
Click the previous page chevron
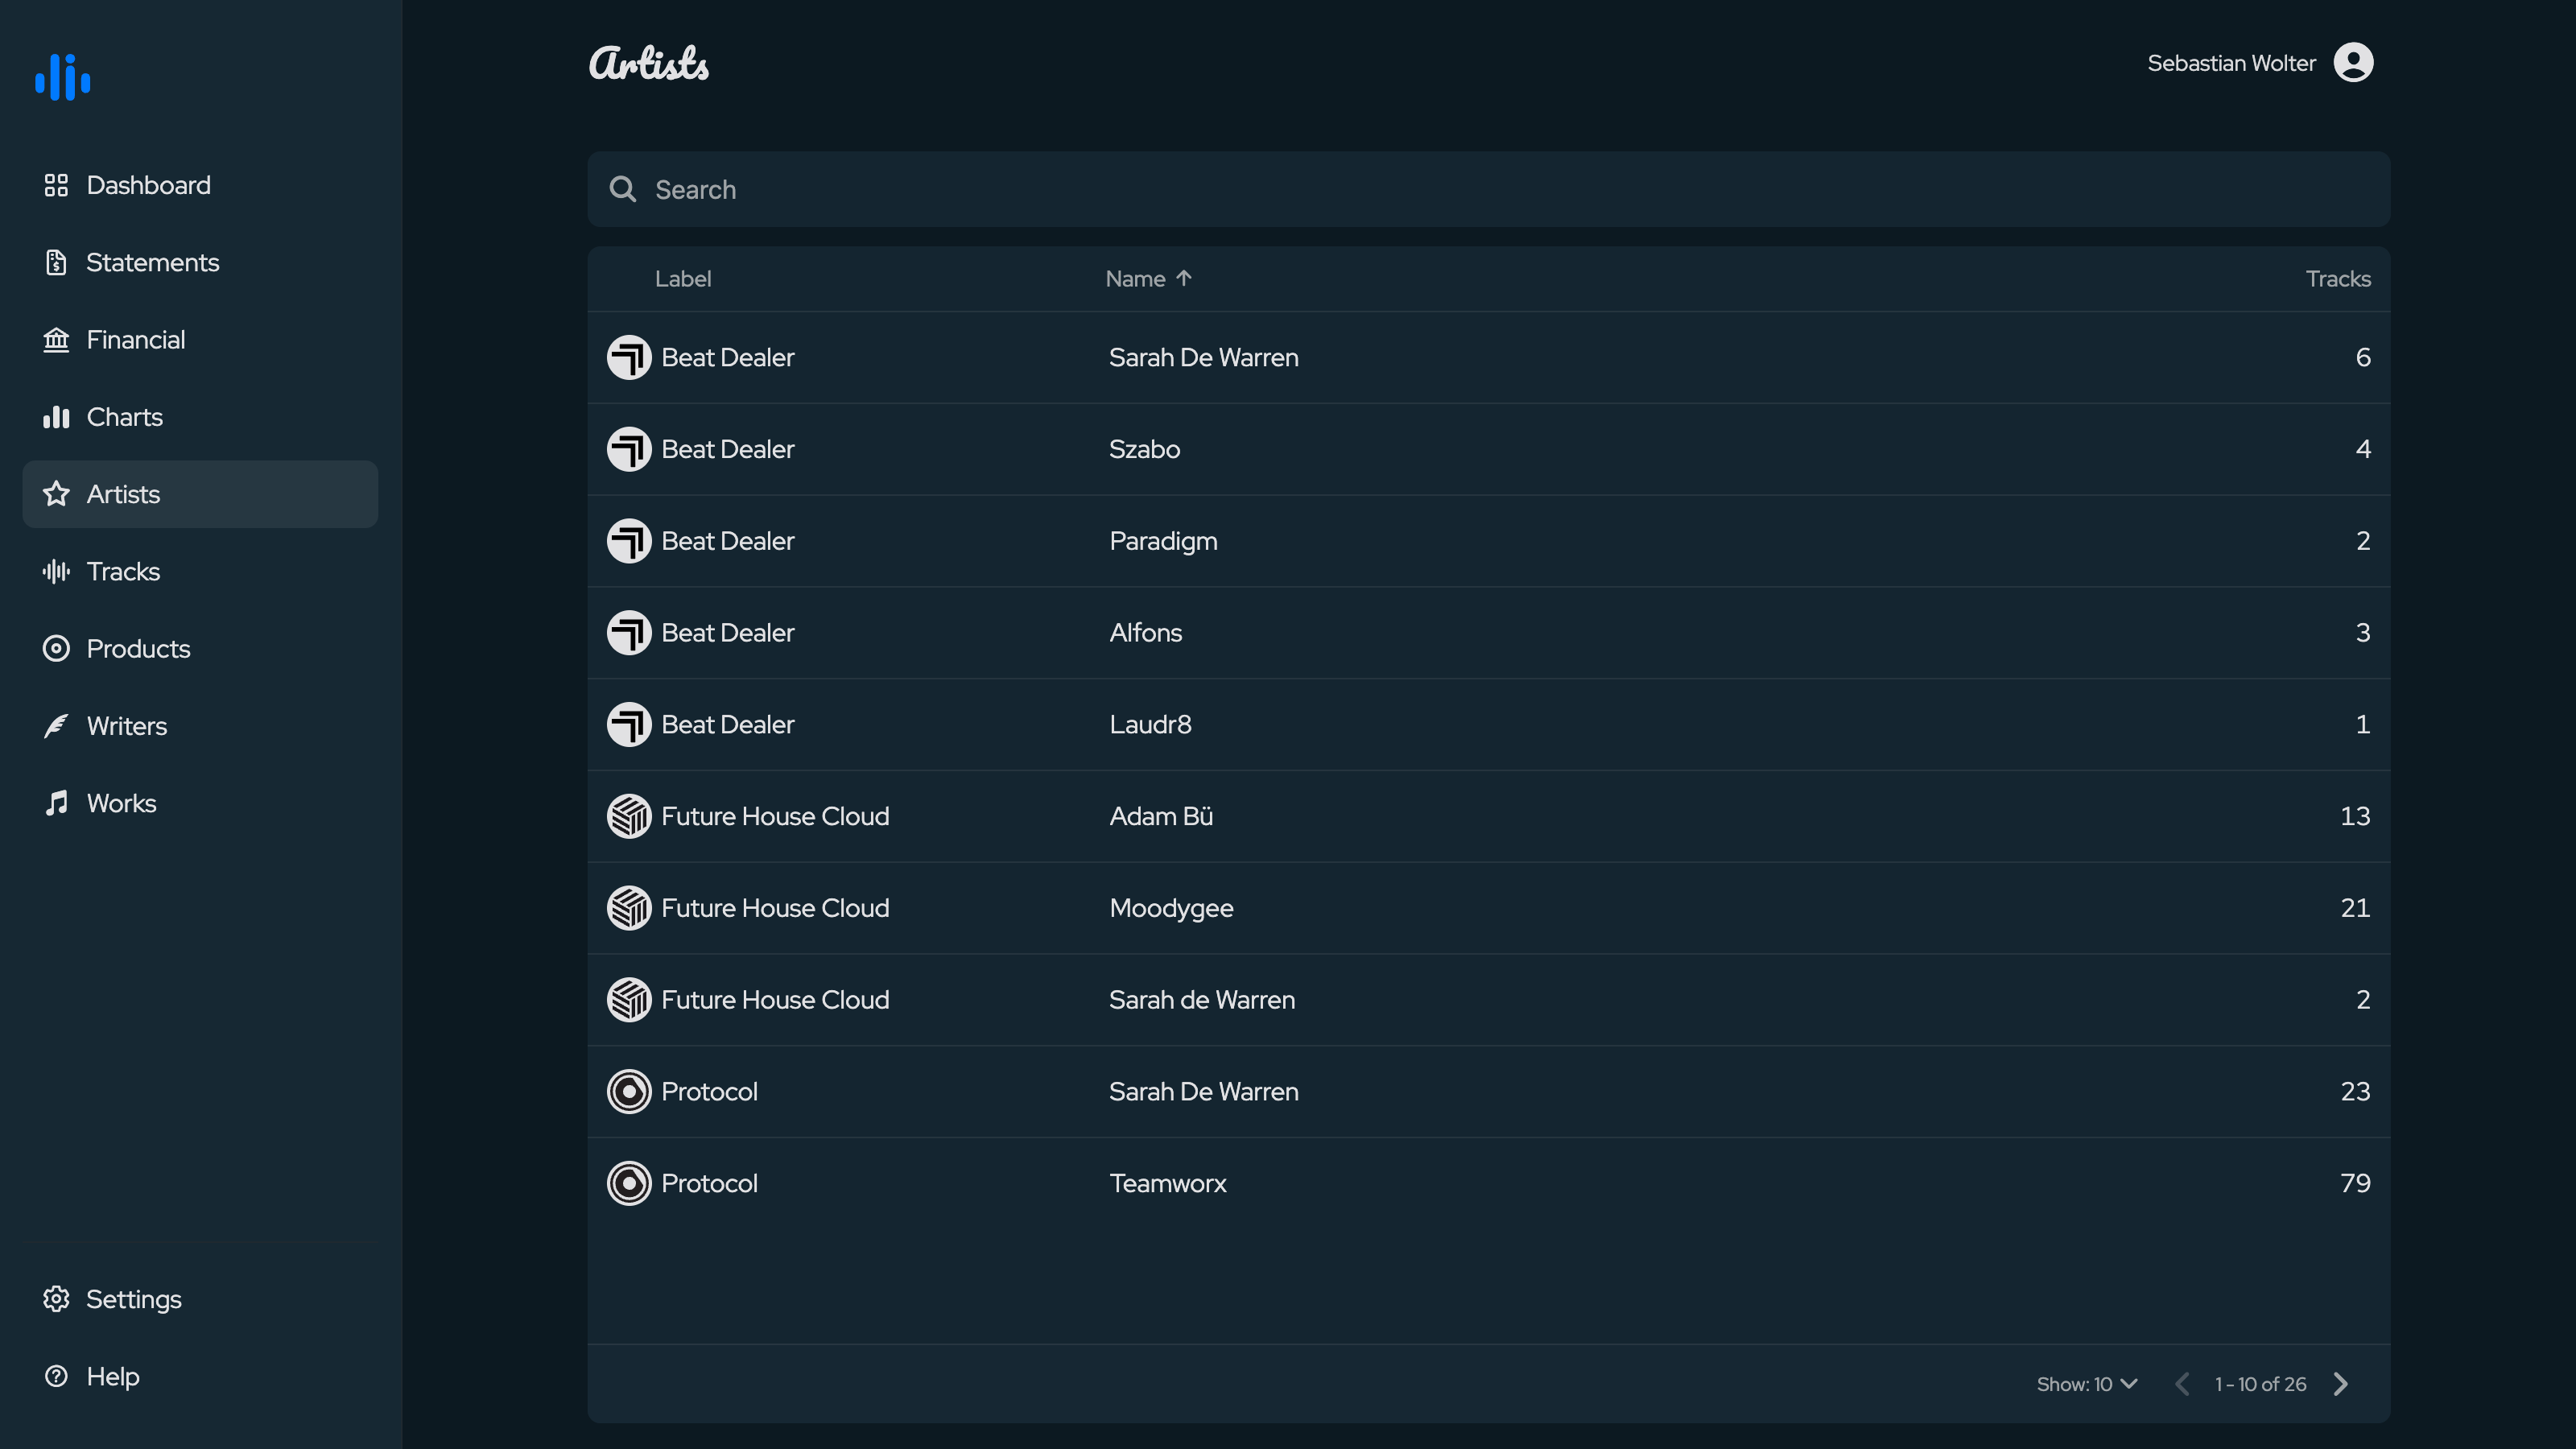point(2182,1384)
